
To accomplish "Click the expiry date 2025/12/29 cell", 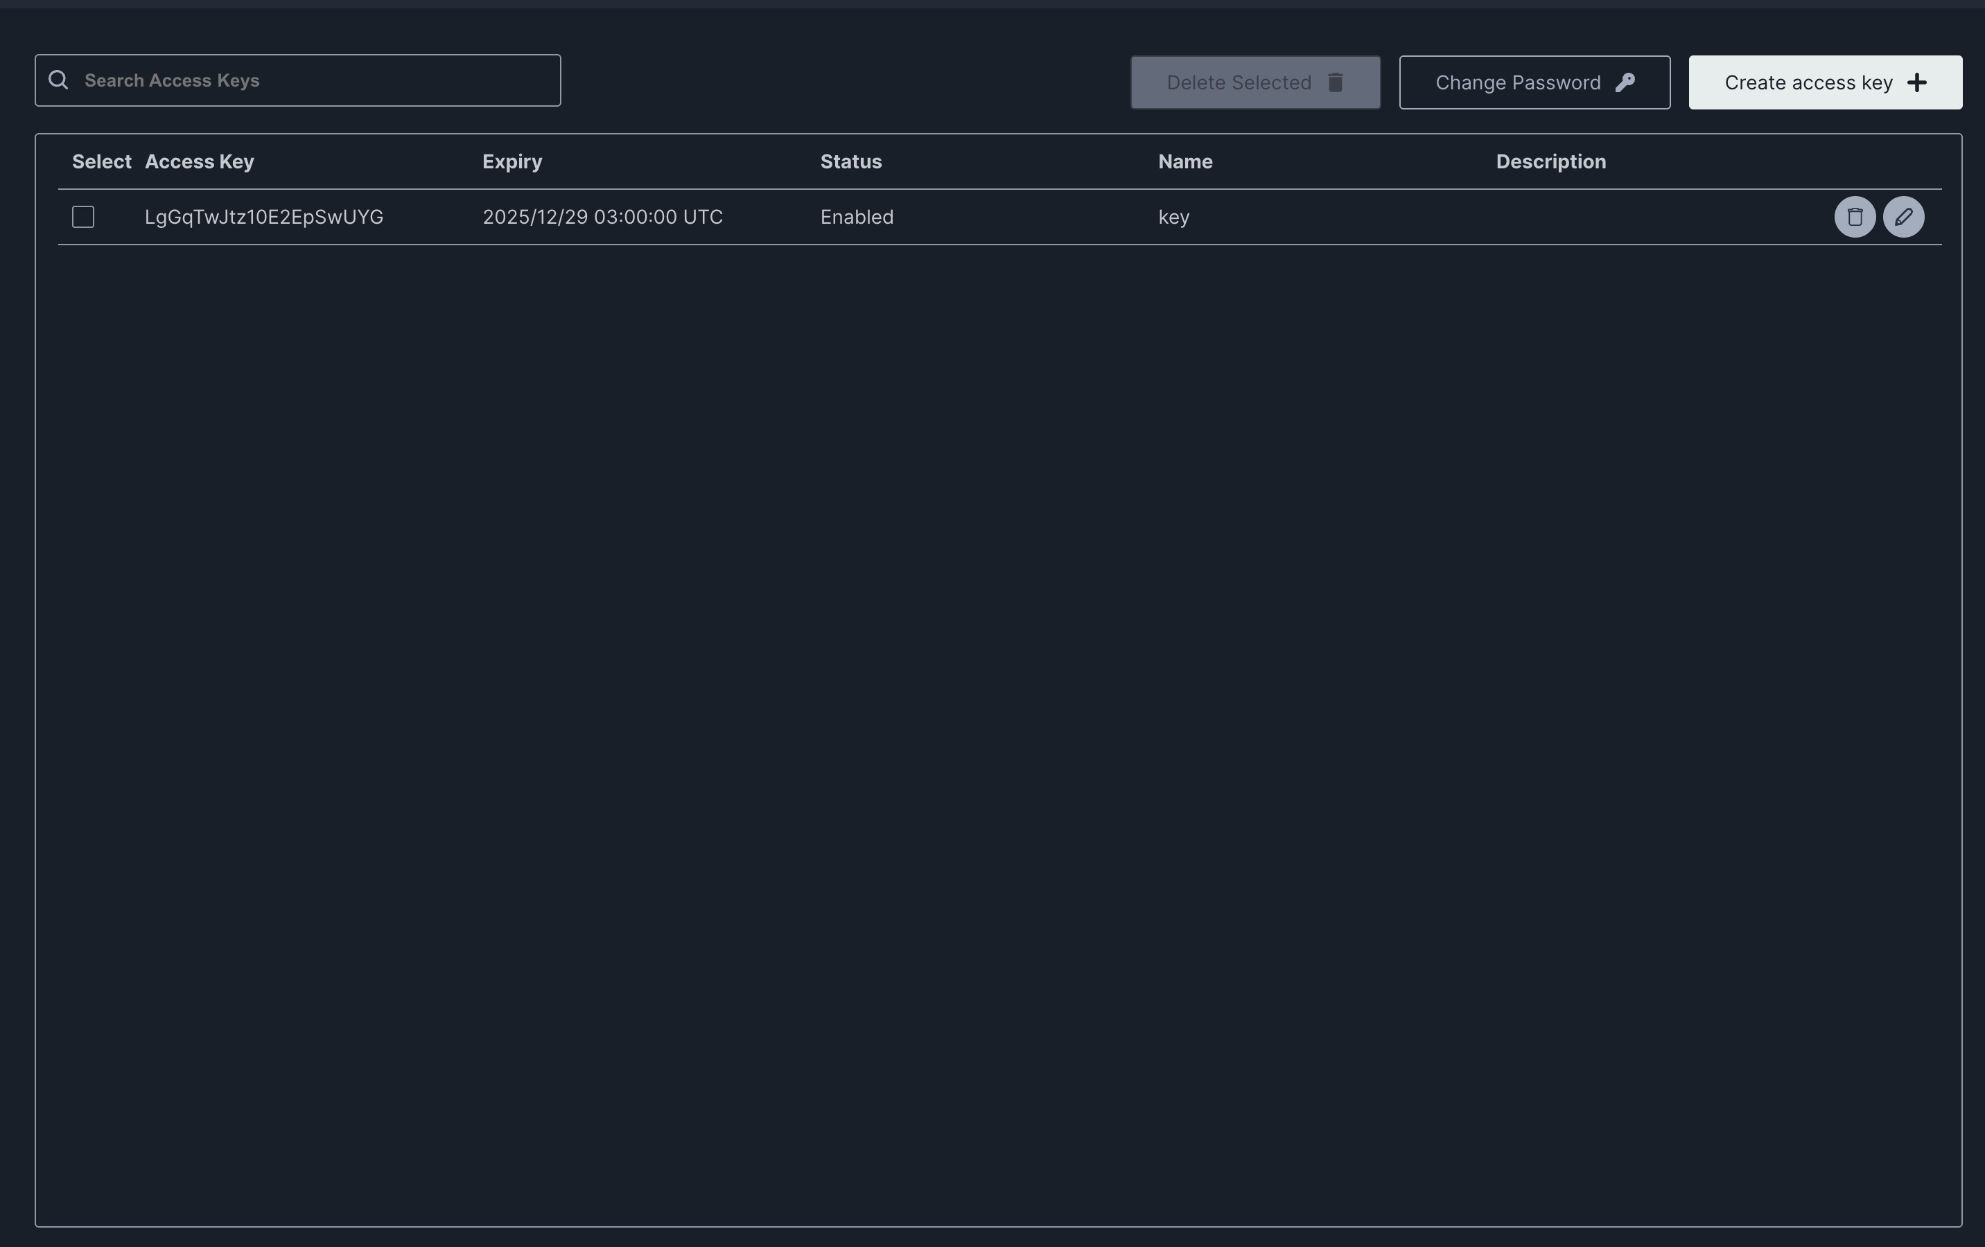I will click(x=602, y=217).
